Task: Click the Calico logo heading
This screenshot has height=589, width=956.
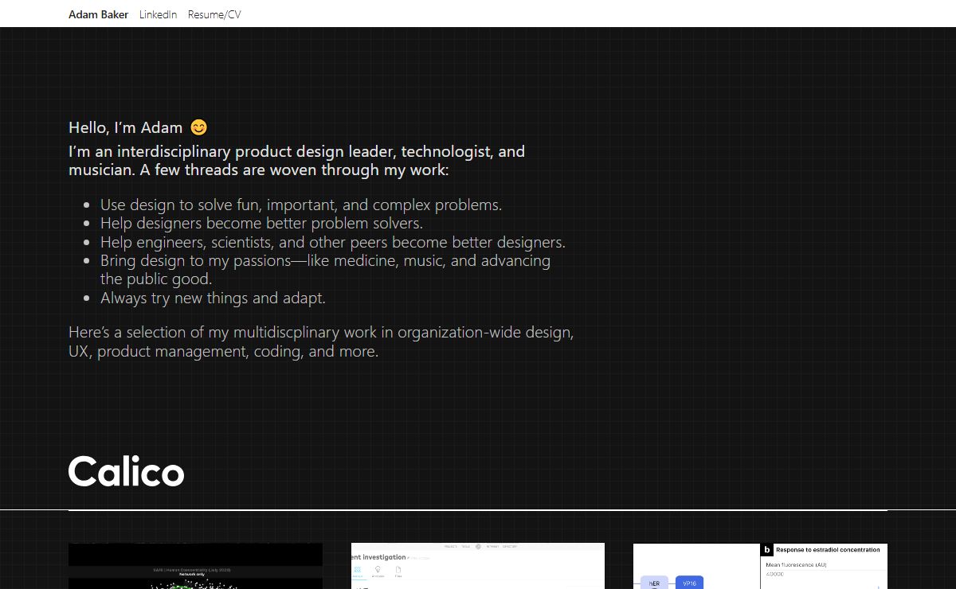Action: tap(127, 471)
